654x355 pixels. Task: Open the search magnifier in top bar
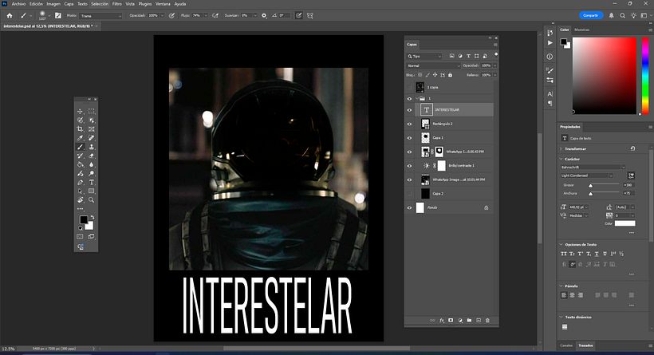point(622,15)
